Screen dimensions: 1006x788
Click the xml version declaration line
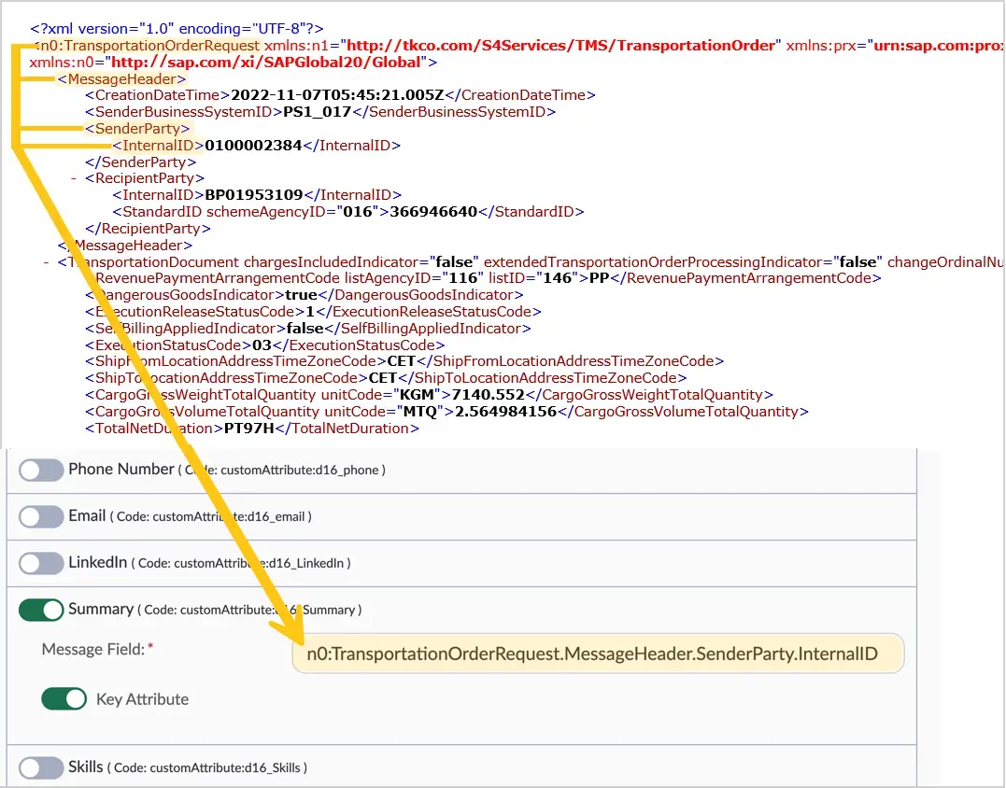pos(177,29)
